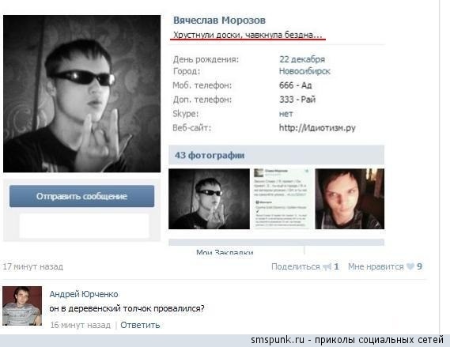Click Ответить under the comment
The height and width of the screenshot is (347, 450).
[x=140, y=325]
